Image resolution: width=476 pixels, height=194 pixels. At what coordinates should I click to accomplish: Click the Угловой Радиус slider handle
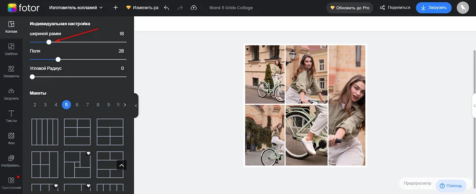tap(32, 77)
